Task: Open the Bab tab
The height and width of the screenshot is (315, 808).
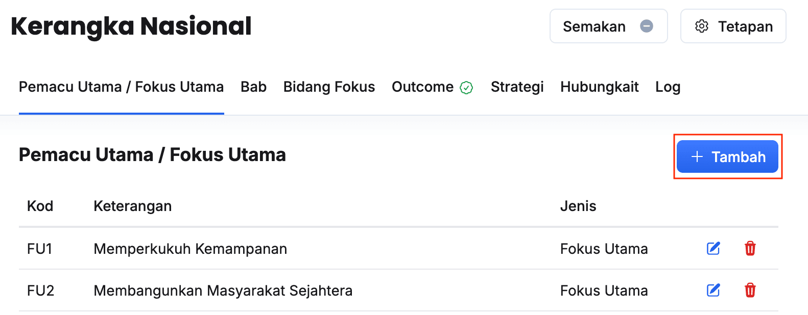Action: [253, 87]
